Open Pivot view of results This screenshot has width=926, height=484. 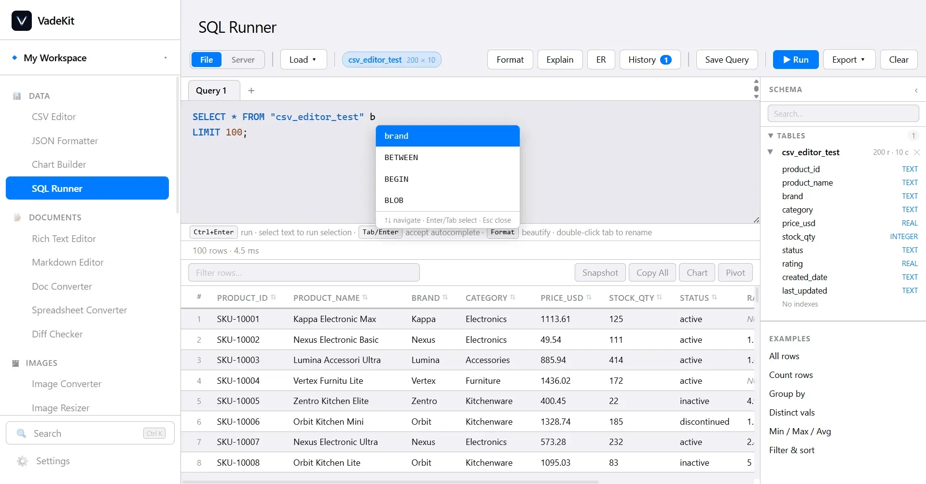[735, 273]
